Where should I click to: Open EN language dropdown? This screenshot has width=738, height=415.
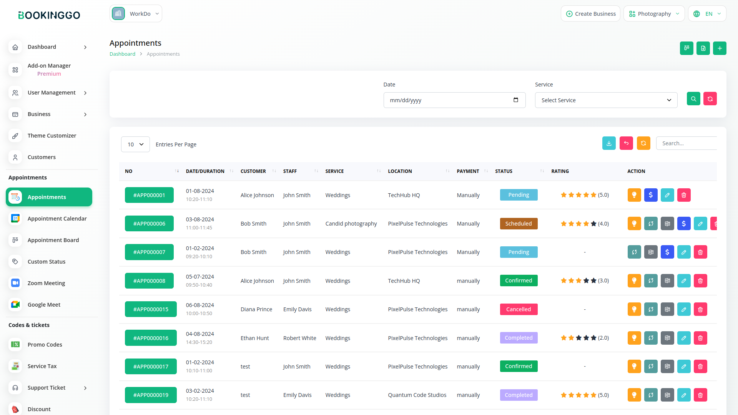707,14
